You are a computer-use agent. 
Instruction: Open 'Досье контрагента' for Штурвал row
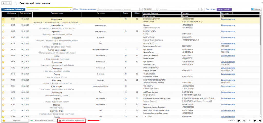pyautogui.click(x=228, y=25)
